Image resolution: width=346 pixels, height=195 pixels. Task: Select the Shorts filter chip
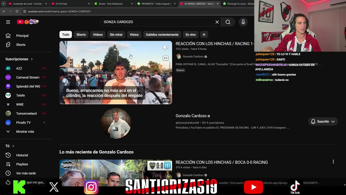point(81,35)
